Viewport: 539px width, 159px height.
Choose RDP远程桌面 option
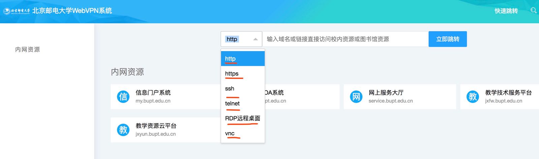243,118
